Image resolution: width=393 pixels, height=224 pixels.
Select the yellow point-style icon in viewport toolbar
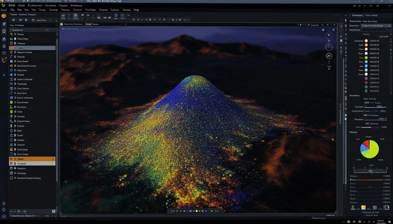[196, 211]
